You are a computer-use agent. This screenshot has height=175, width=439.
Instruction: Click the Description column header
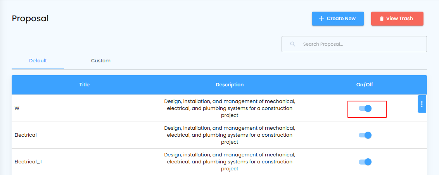click(x=230, y=85)
